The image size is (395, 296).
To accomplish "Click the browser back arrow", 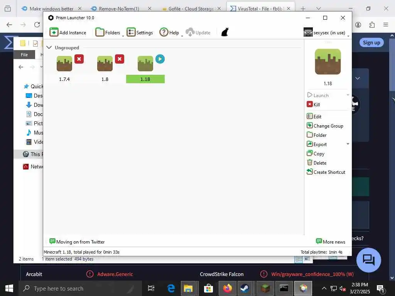I will click(9, 25).
